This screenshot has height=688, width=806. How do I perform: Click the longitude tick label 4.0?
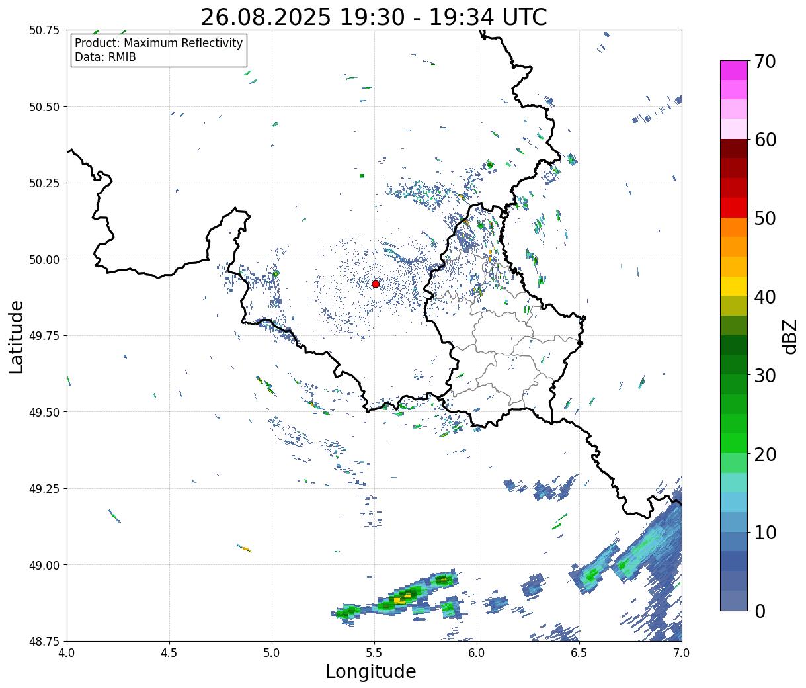coord(67,652)
